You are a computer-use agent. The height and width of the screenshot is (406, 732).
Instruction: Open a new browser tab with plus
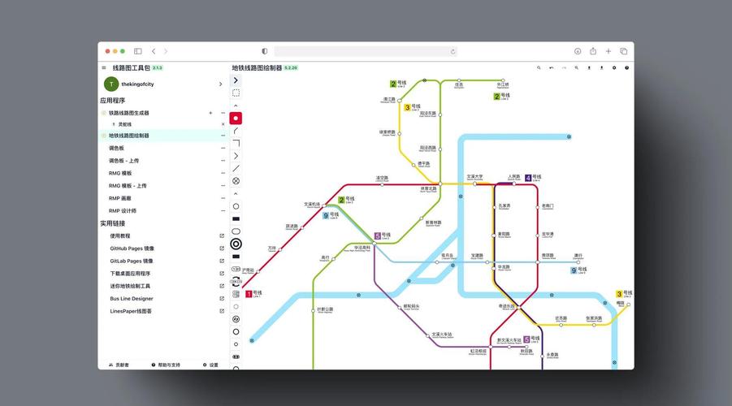(609, 51)
